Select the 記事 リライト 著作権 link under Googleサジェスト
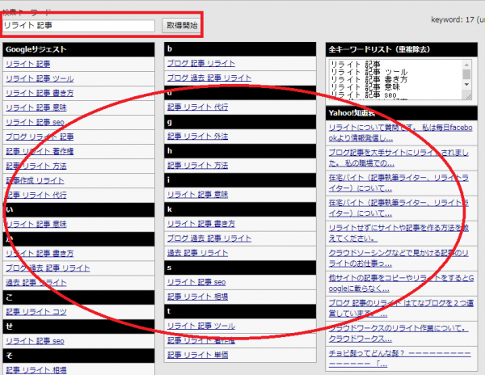Viewport: 485px width, 375px height. point(39,150)
